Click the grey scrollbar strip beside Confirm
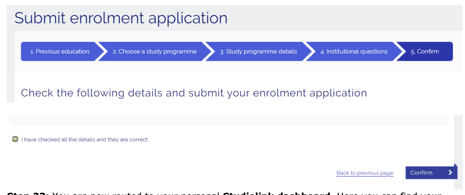The width and height of the screenshot is (465, 195). pyautogui.click(x=458, y=143)
